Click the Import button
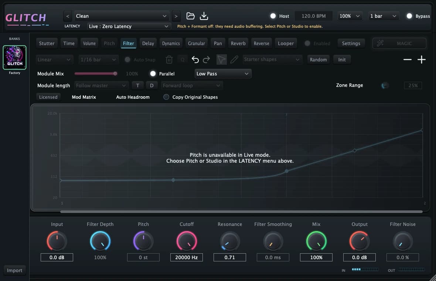Screen dimensions: 436x281 click(x=14, y=270)
